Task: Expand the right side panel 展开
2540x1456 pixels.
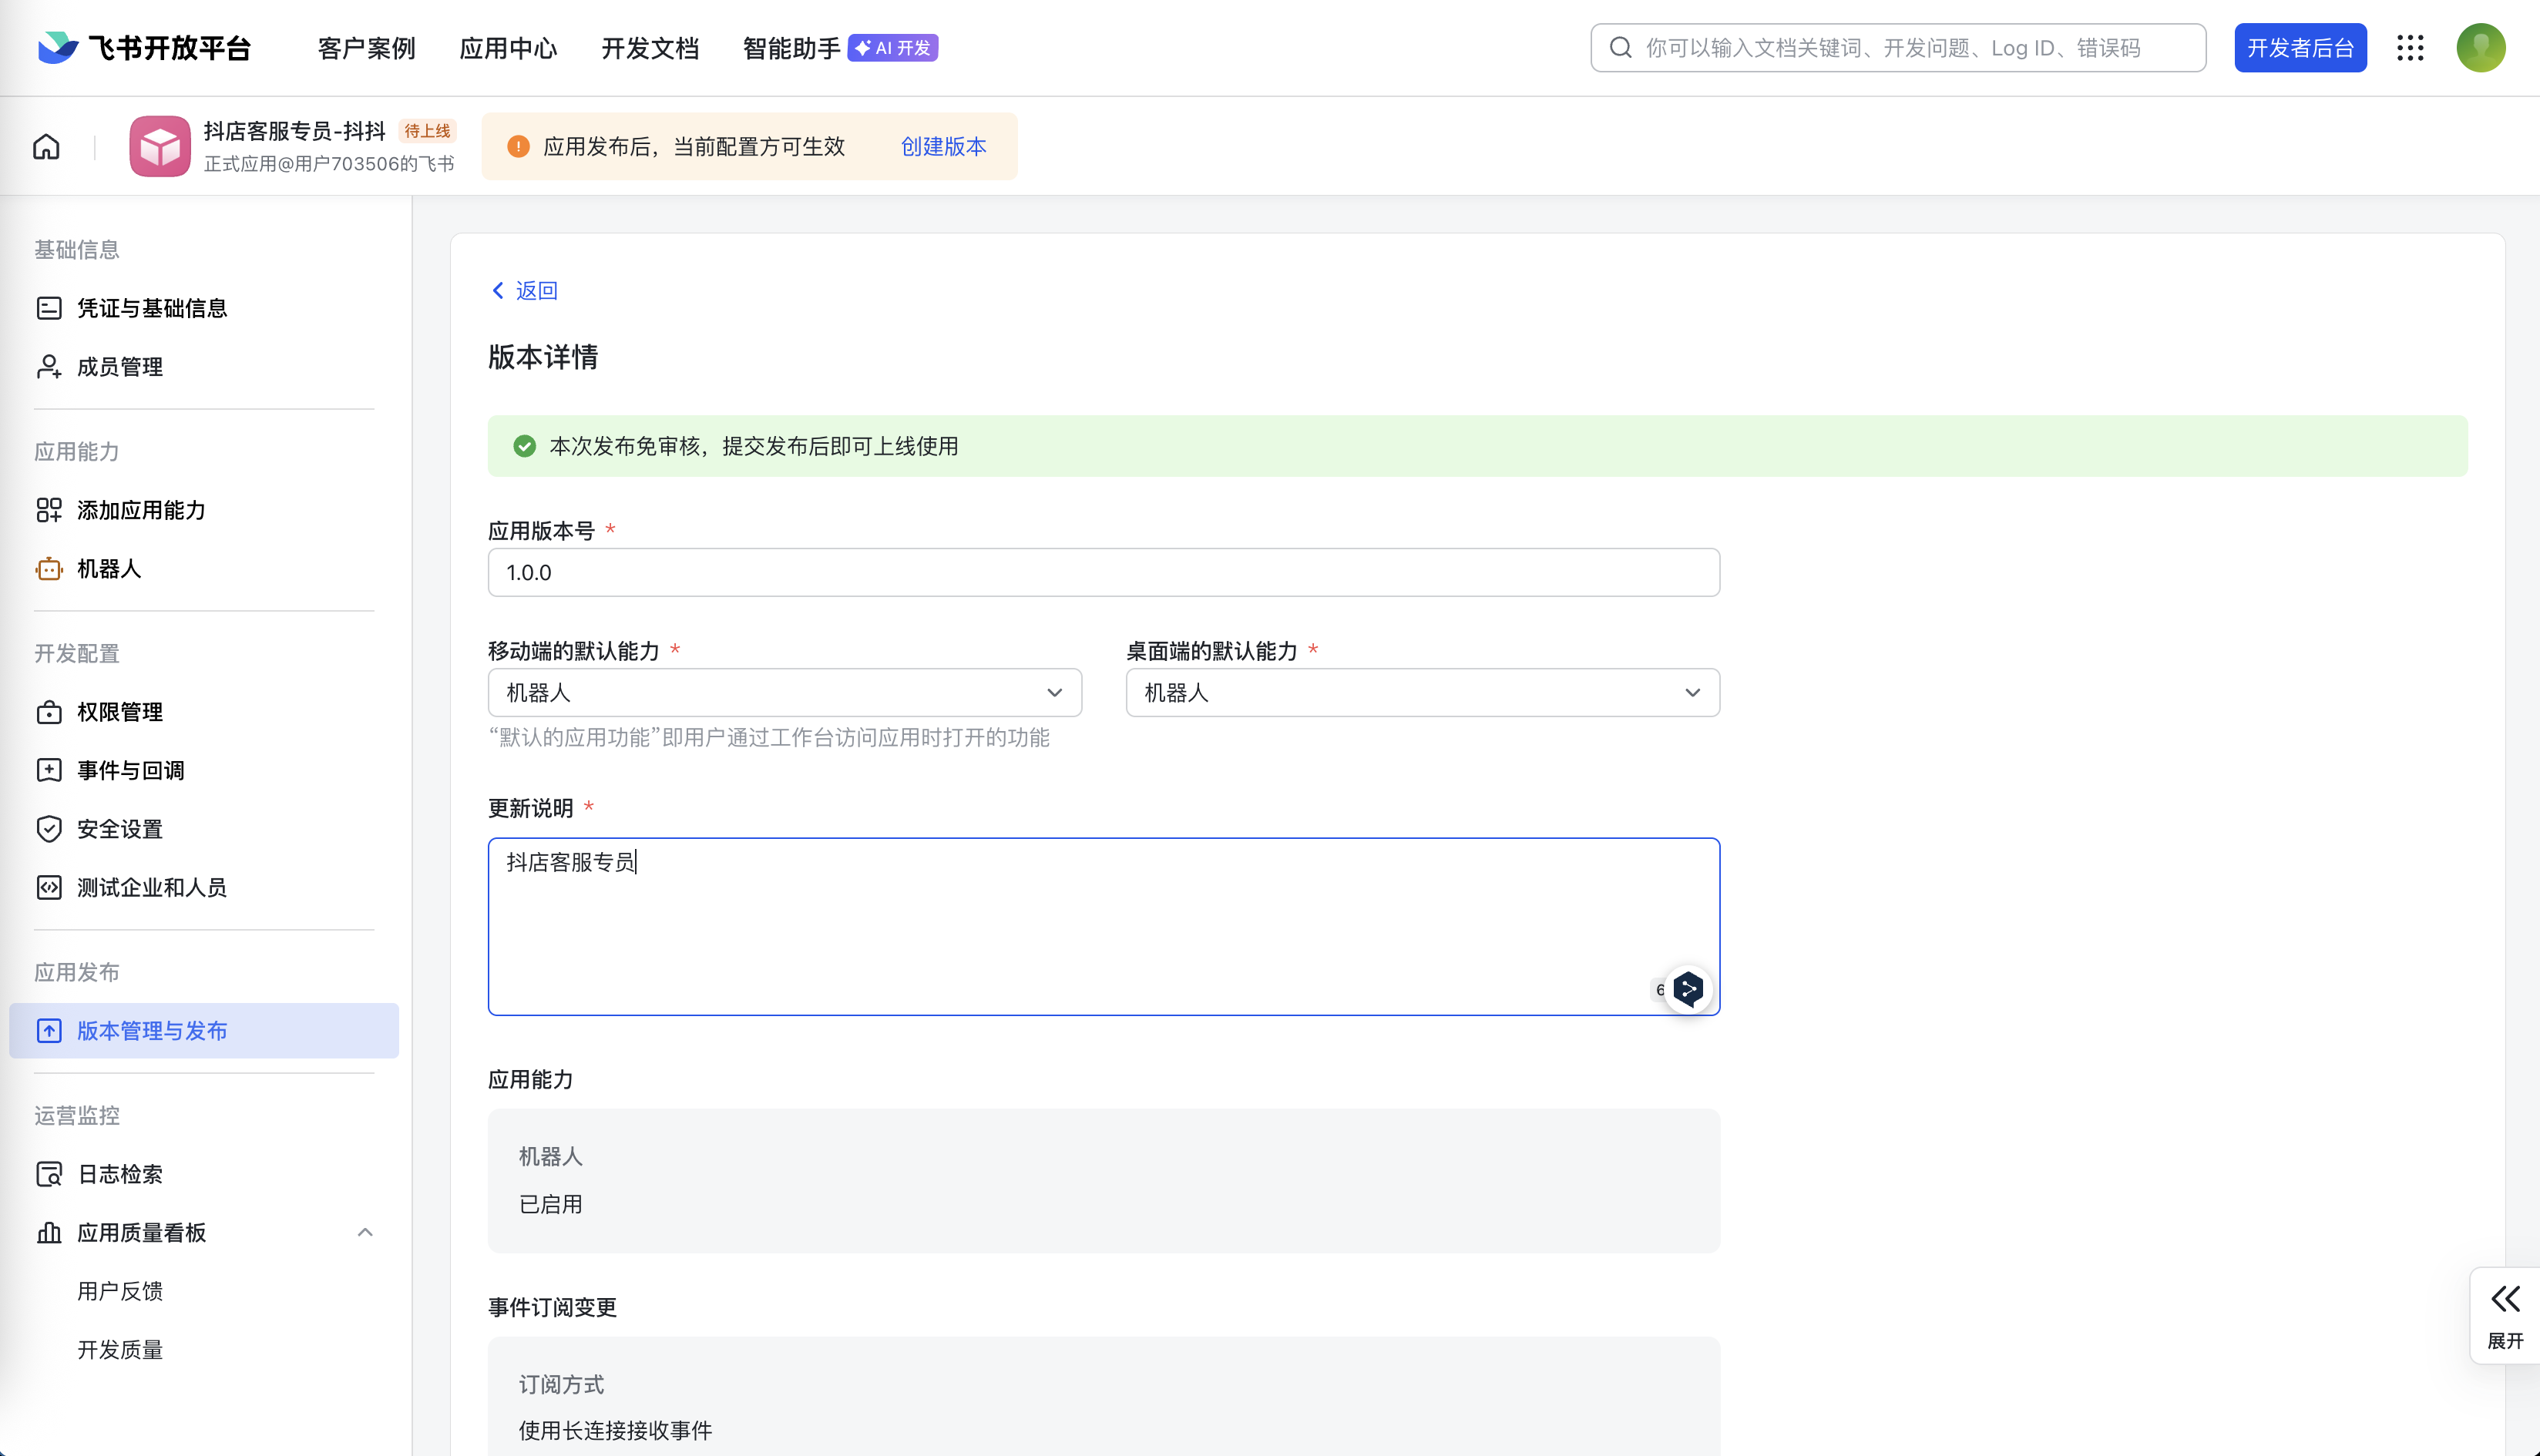Action: [x=2505, y=1315]
